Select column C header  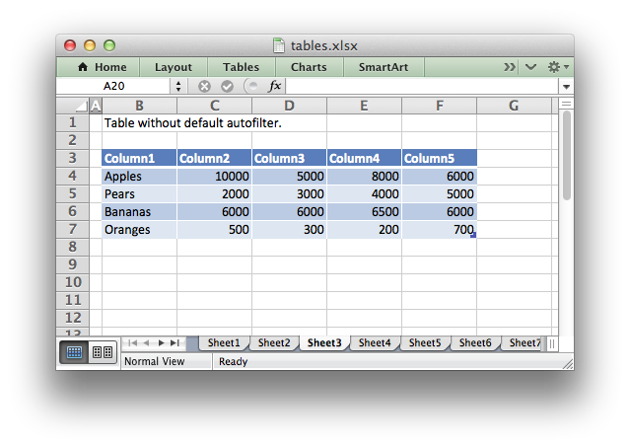pos(215,106)
